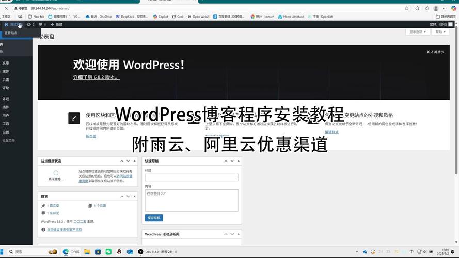Click the pencil edit icon in welcome panel
Viewport: 459px width, 258px height.
point(74,118)
